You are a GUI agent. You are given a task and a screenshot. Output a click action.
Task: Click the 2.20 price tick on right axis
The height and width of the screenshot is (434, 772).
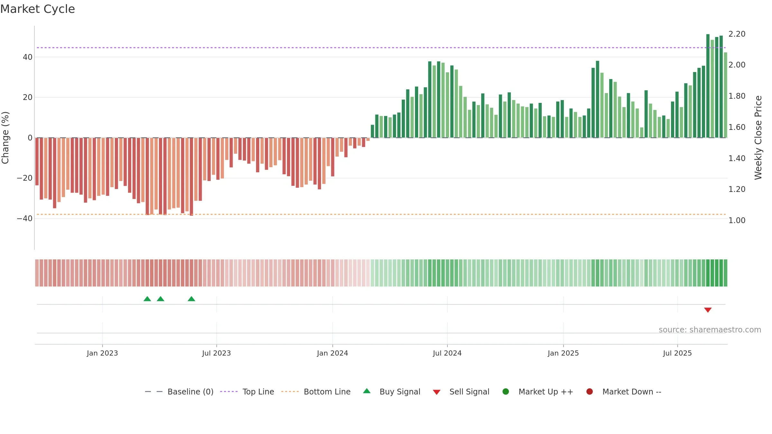(x=737, y=34)
